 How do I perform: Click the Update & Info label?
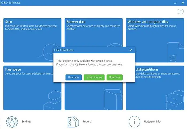(x=152, y=121)
